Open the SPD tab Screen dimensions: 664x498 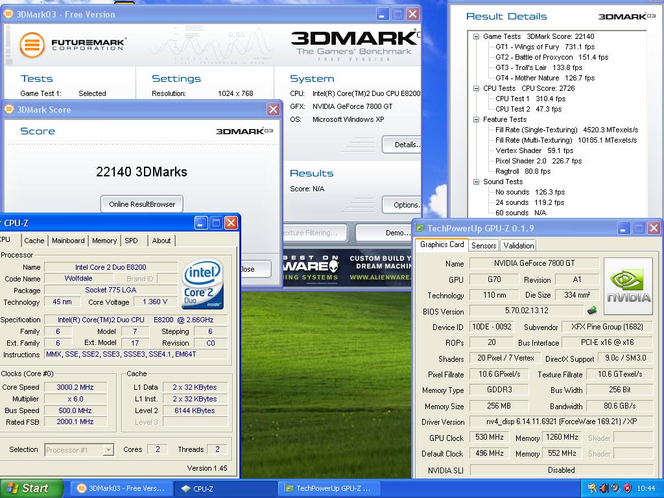click(131, 241)
